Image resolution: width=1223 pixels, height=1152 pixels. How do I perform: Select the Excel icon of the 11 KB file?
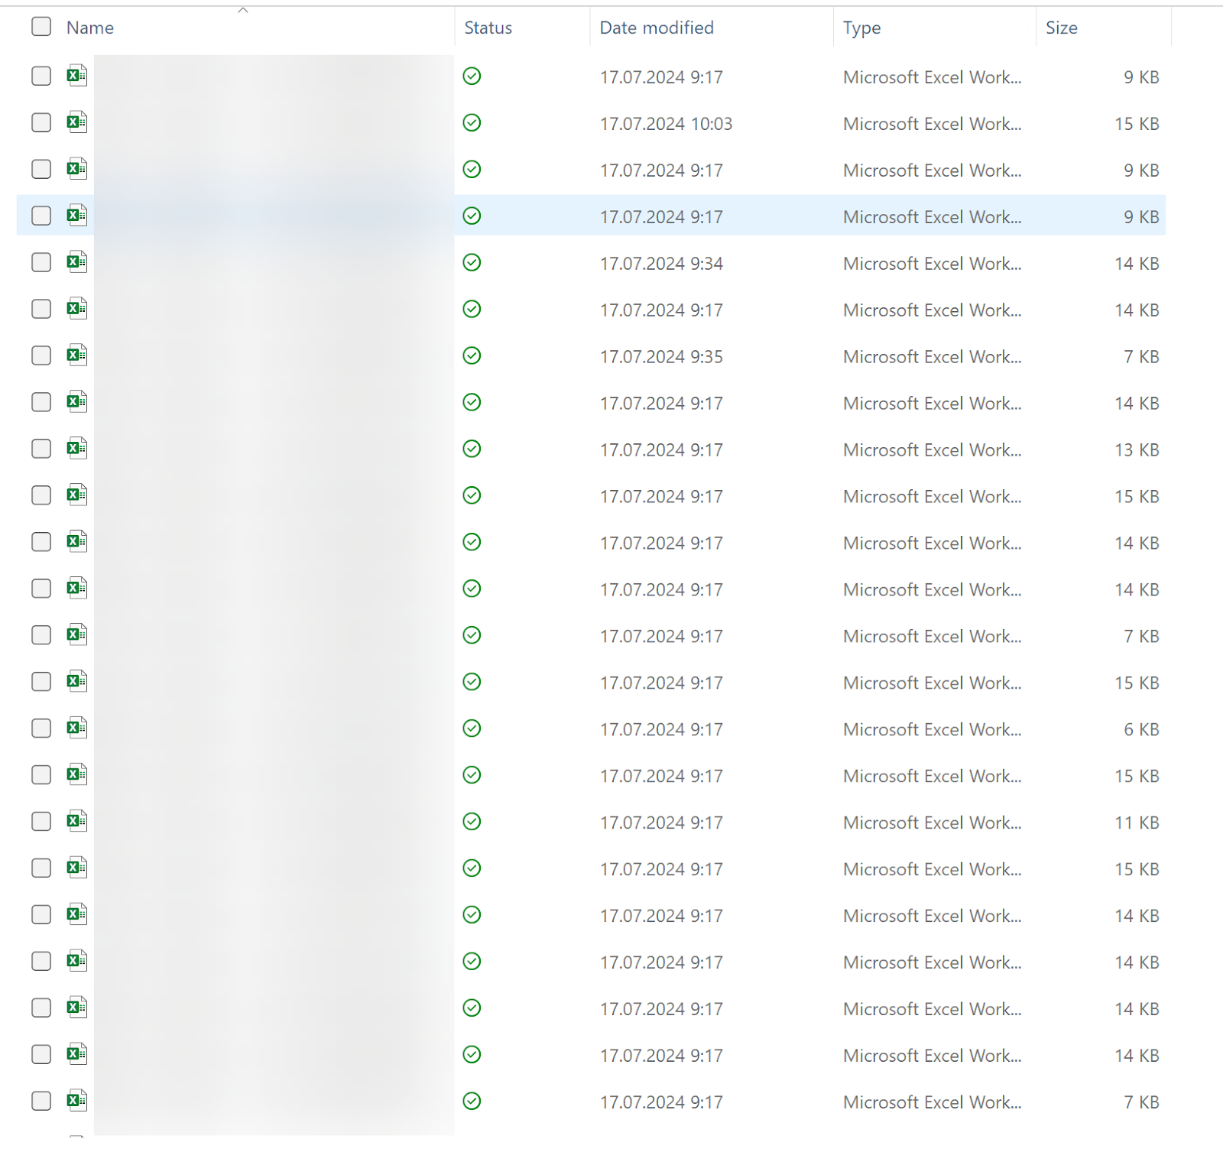(76, 822)
